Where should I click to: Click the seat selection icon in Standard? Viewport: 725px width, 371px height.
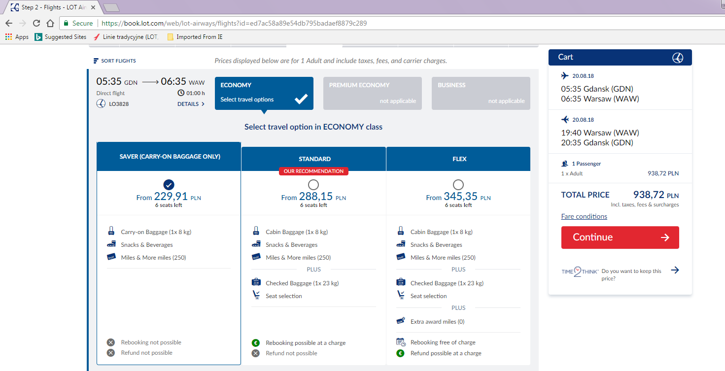[256, 296]
